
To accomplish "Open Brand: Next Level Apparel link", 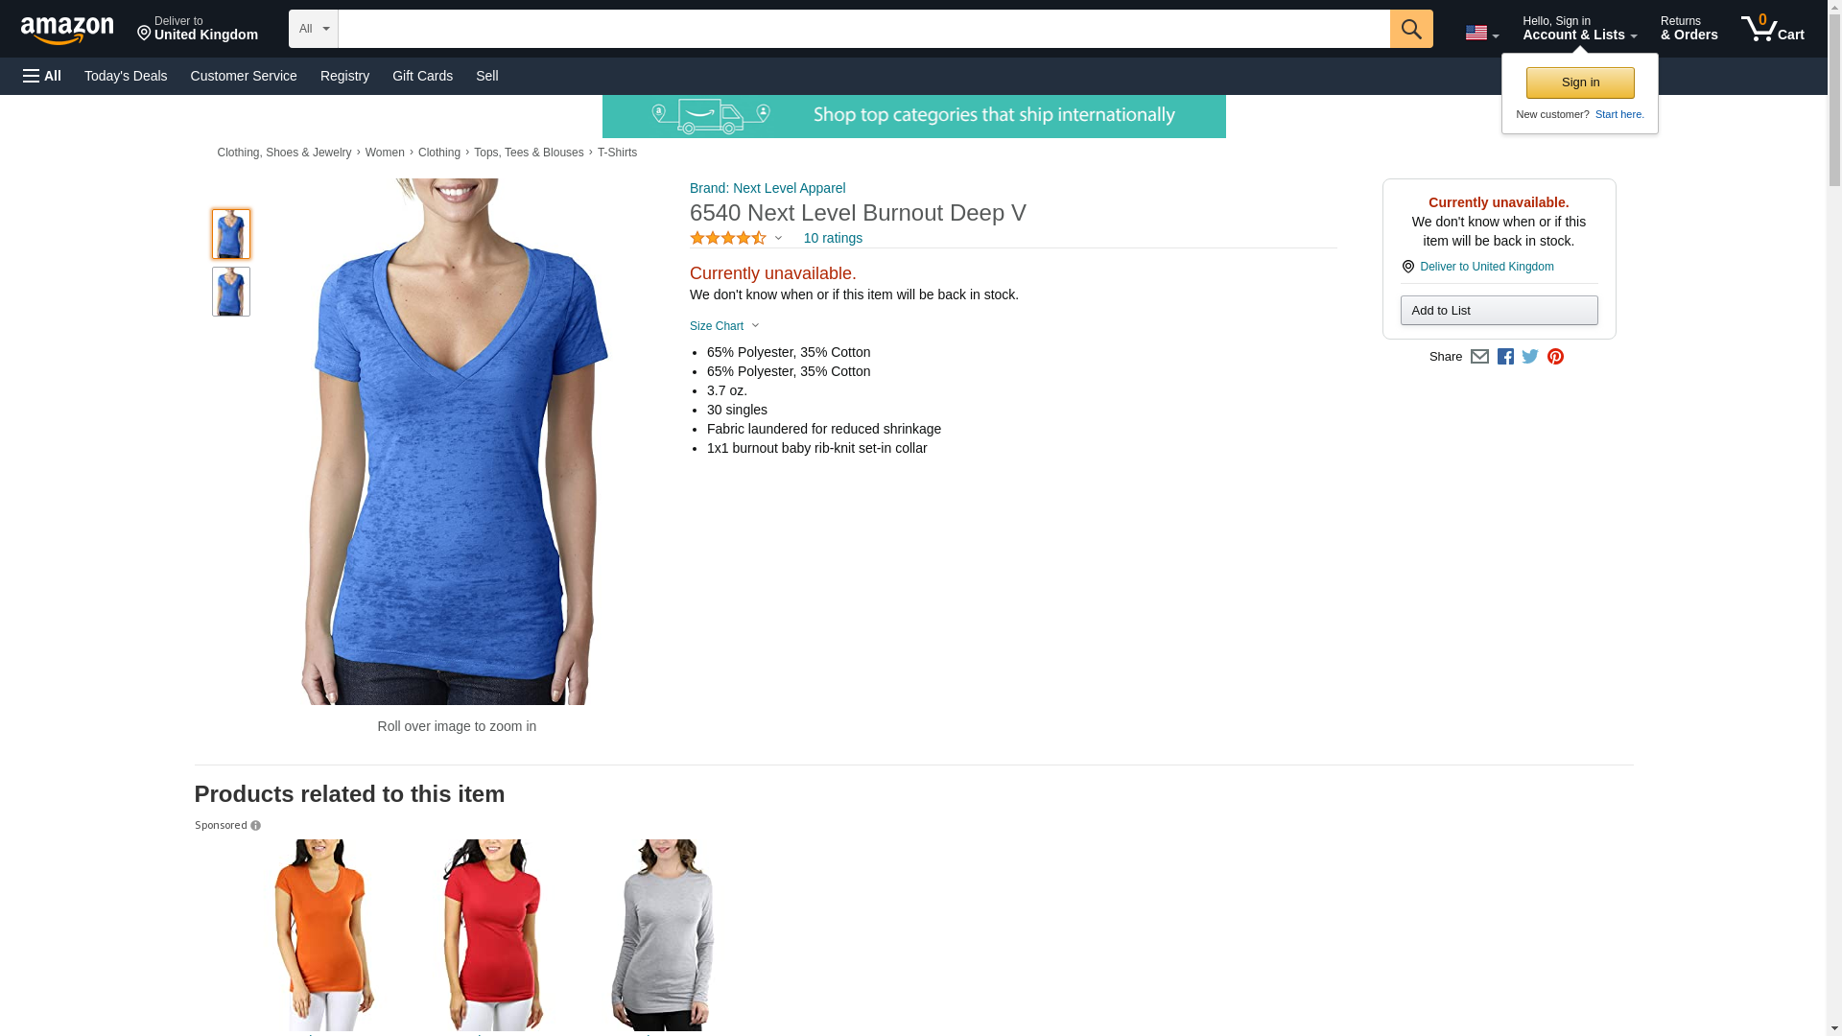I will 767,188.
